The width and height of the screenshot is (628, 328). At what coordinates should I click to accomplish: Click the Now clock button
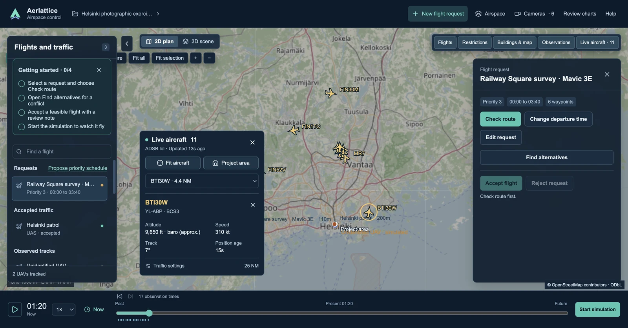point(94,310)
